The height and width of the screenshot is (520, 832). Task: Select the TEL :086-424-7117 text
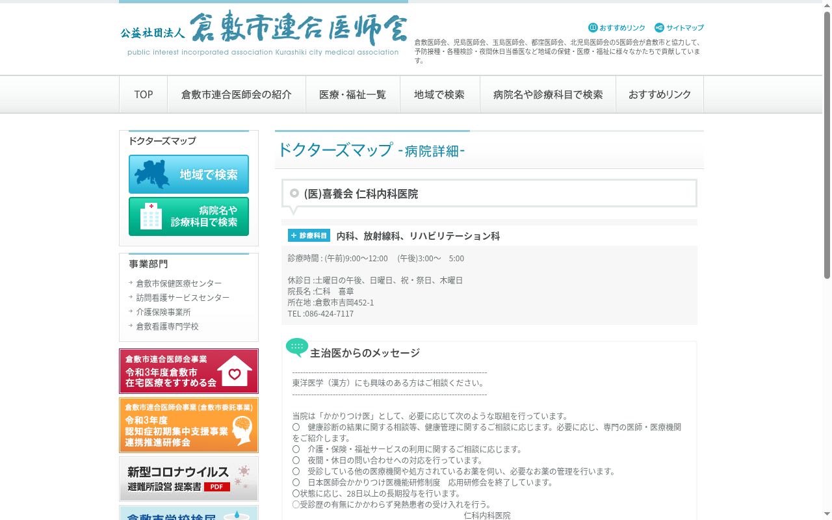(320, 314)
